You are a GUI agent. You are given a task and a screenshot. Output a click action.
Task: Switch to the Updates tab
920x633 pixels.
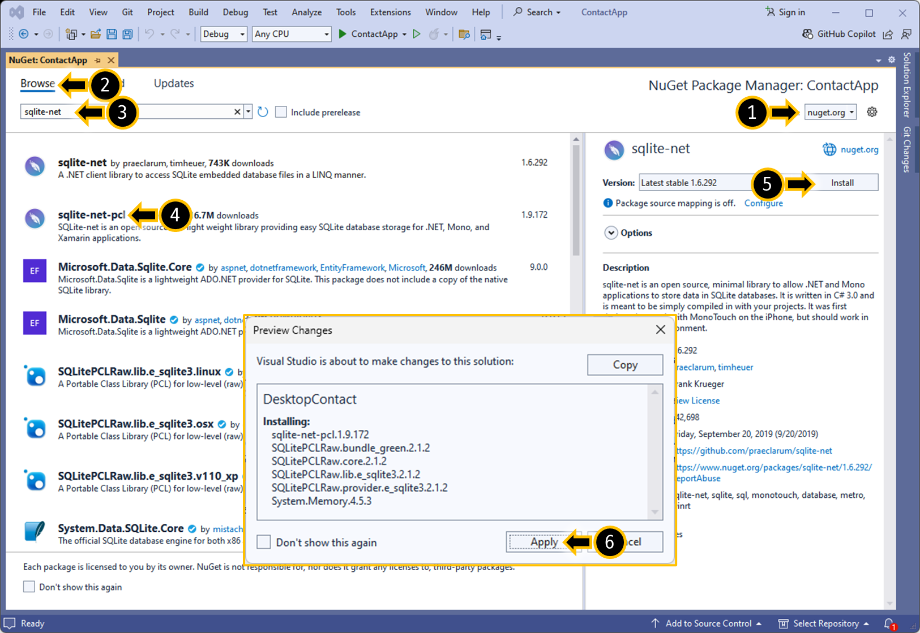[174, 83]
